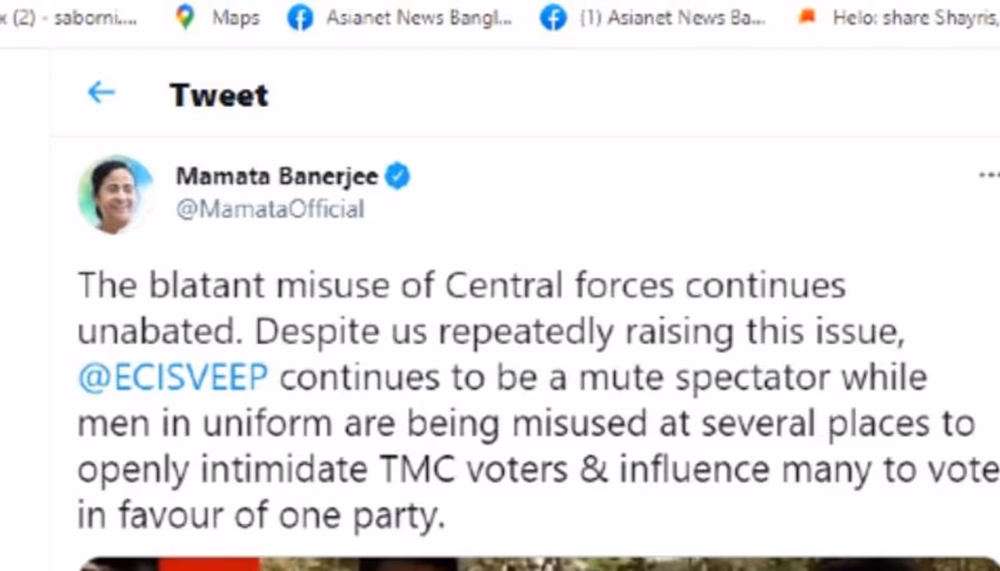The image size is (1000, 571).
Task: Open the 'Helo: share Shayris' bookmark
Action: (x=914, y=17)
